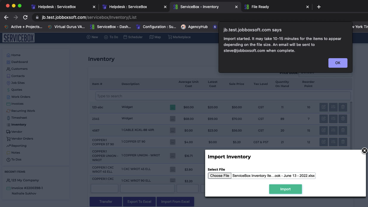Click ellipsis button for item 2345
Viewport: 368px width, 207px height.
[x=173, y=119]
